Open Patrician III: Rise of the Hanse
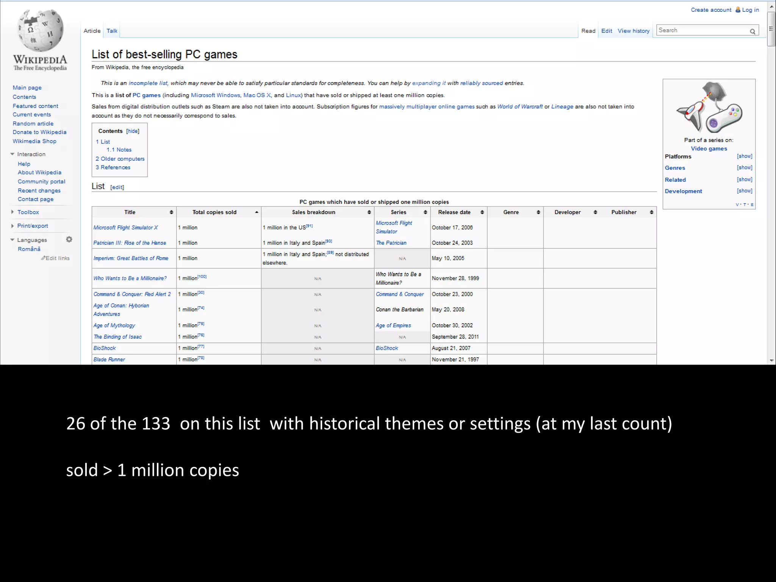The height and width of the screenshot is (582, 776). 130,243
